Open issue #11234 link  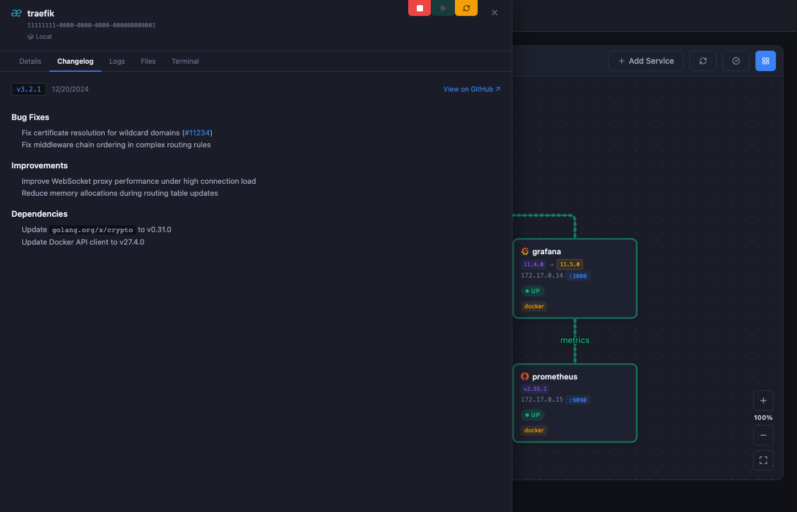pyautogui.click(x=198, y=133)
